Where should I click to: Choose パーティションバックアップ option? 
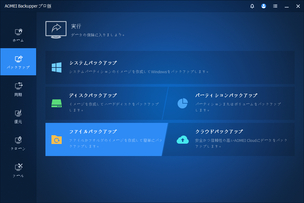pos(229,103)
